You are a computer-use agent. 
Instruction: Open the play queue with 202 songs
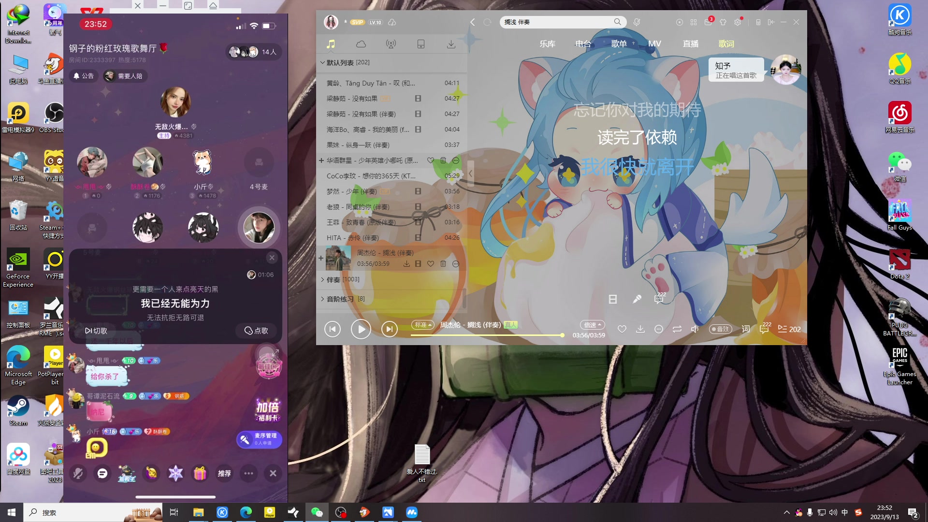click(789, 329)
